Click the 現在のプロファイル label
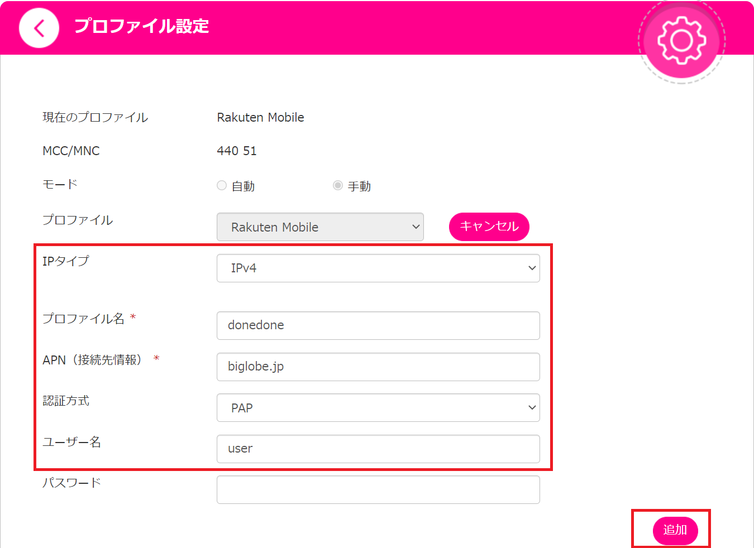The width and height of the screenshot is (754, 548). click(96, 118)
